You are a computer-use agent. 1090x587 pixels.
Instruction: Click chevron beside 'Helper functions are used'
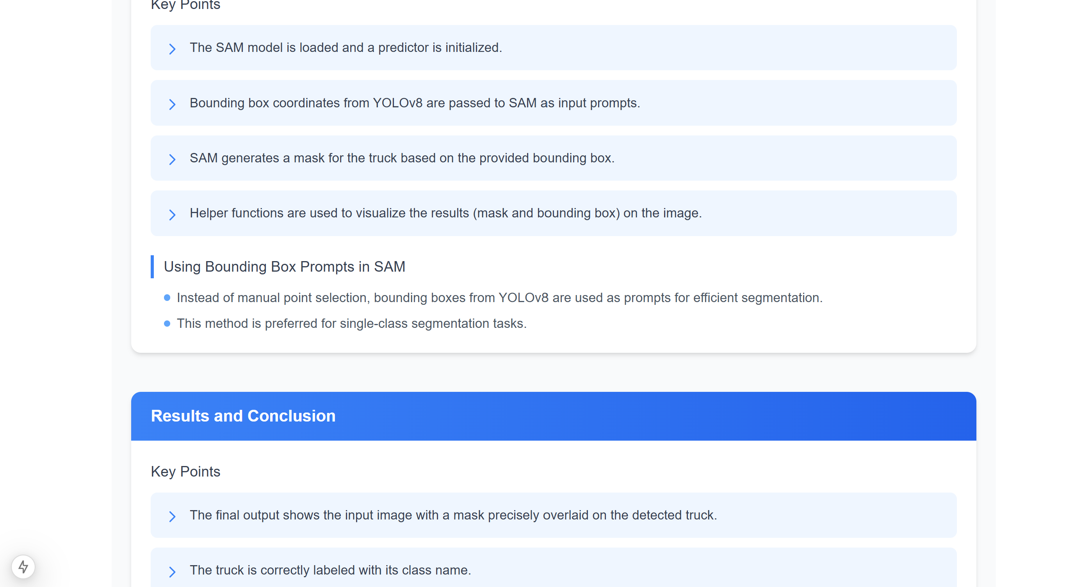click(x=172, y=214)
